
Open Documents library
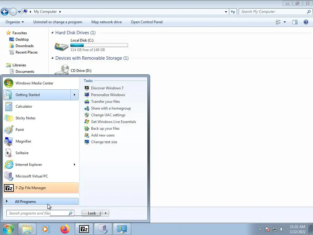point(25,72)
